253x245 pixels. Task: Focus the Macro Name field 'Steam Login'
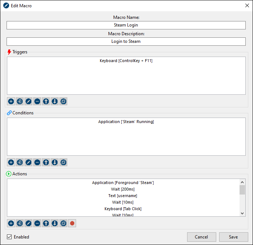tap(126, 25)
